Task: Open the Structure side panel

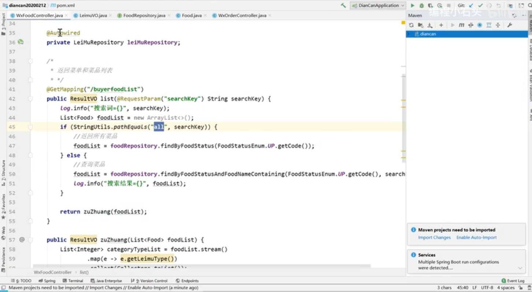Action: [x=3, y=174]
